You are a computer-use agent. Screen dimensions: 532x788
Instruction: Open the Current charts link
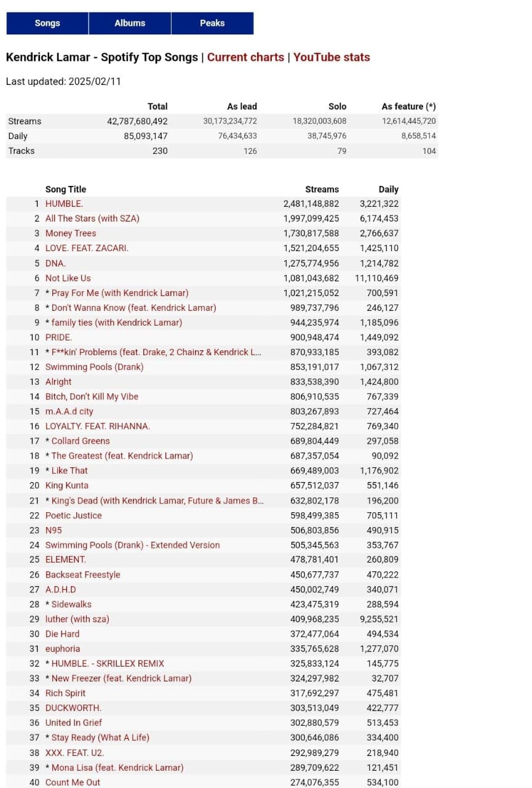click(245, 57)
